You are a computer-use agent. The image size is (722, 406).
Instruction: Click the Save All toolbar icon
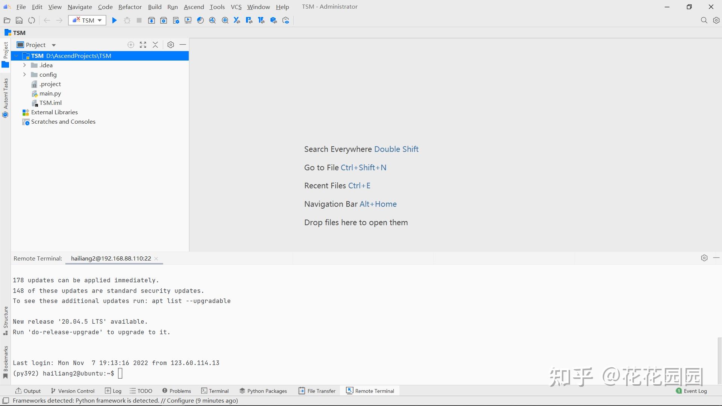19,20
